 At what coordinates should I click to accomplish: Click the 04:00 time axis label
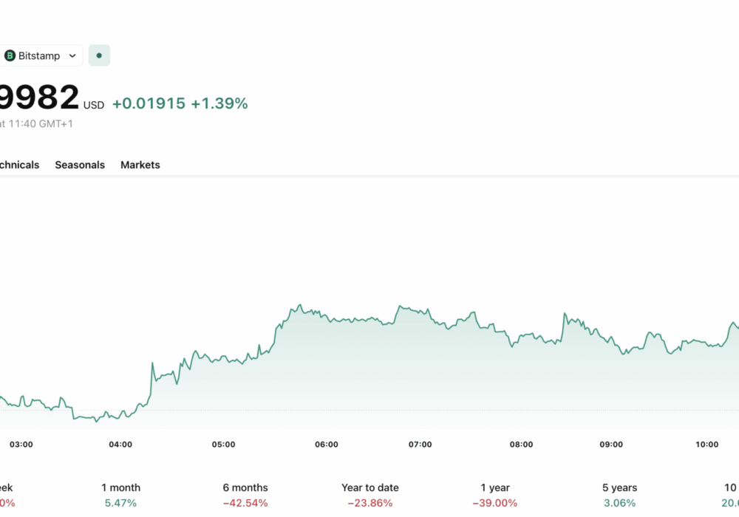pyautogui.click(x=120, y=444)
